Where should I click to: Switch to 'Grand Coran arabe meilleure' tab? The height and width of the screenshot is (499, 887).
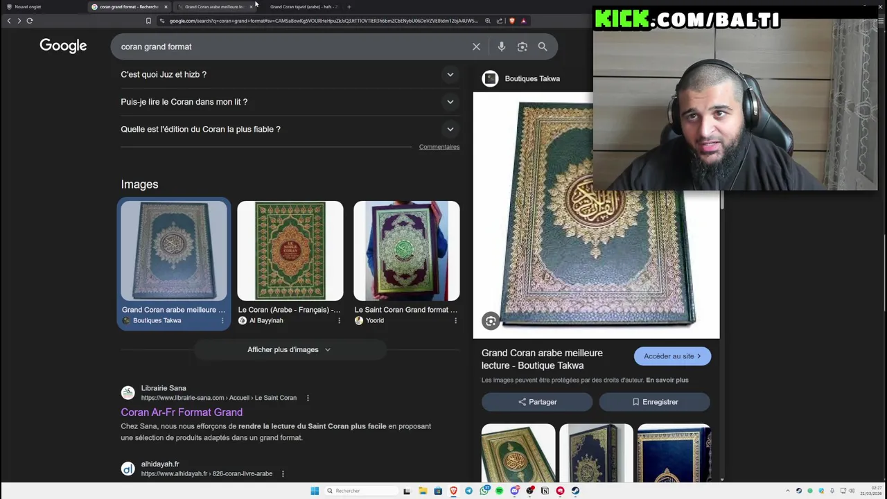[x=213, y=7]
